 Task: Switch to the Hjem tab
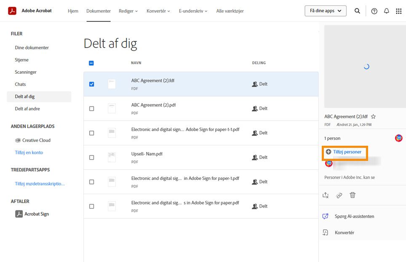click(x=73, y=11)
